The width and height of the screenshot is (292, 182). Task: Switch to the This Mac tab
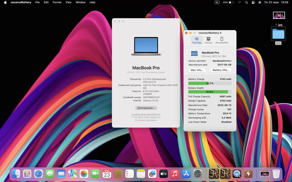197,40
